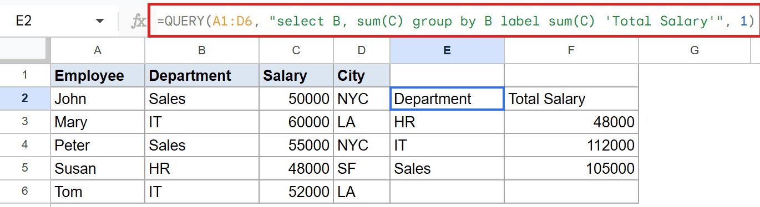Click John's NYC city cell
This screenshot has width=760, height=207.
pos(362,99)
